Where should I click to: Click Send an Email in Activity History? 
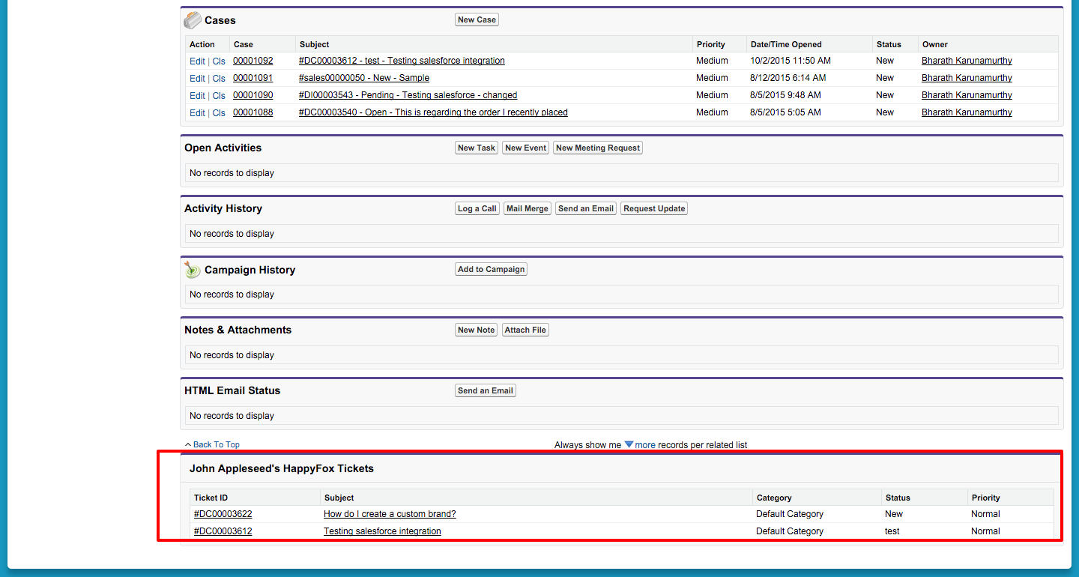click(586, 208)
